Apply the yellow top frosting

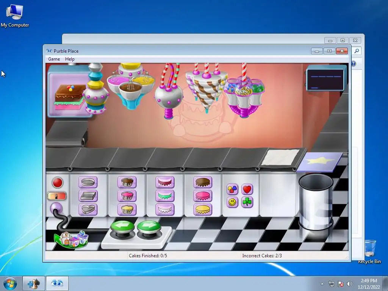click(x=203, y=209)
